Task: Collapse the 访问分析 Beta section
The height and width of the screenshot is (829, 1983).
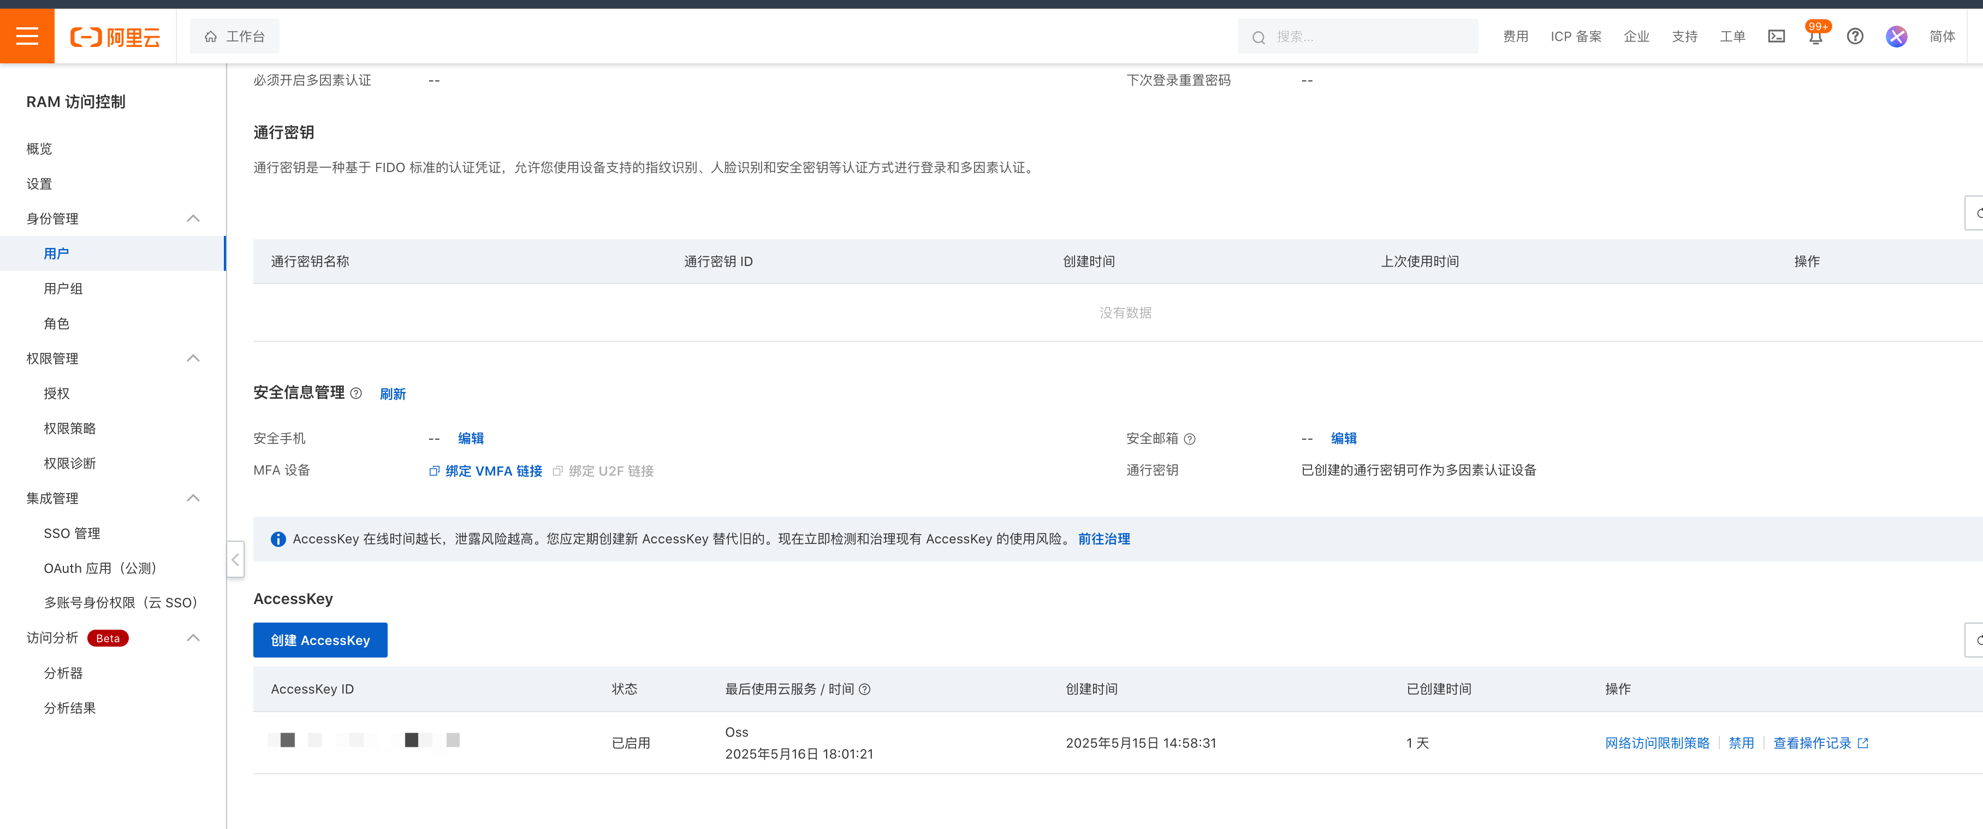Action: (193, 637)
